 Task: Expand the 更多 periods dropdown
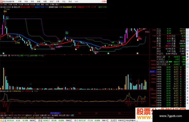pos(57,5)
